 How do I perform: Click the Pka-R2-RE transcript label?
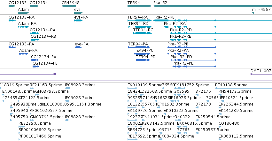click(181, 36)
